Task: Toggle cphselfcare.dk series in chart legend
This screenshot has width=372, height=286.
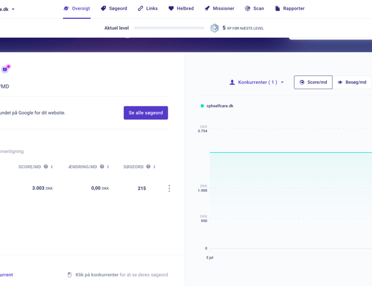Action: click(x=217, y=106)
